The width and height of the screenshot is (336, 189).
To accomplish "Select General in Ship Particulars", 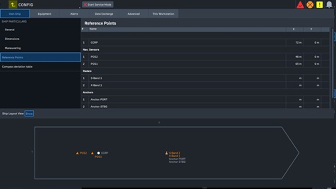I will [40, 30].
